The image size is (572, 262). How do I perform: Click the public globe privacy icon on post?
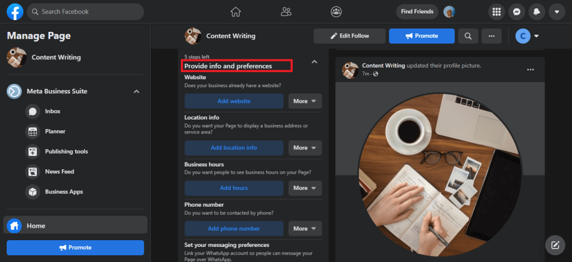pyautogui.click(x=375, y=74)
